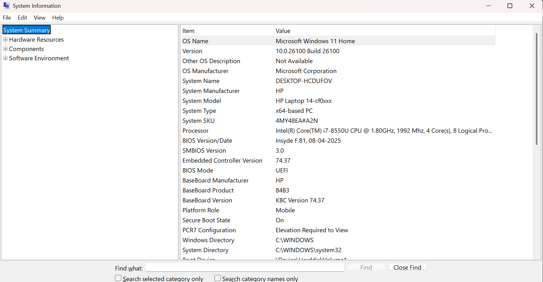543x282 pixels.
Task: Click the Item column header
Action: pyautogui.click(x=227, y=31)
